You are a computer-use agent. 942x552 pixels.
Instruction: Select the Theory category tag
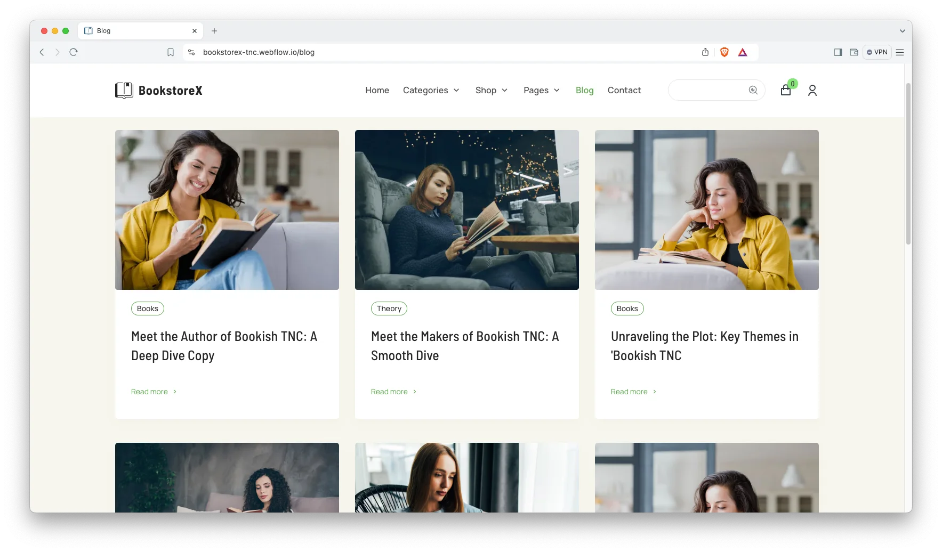pyautogui.click(x=389, y=309)
